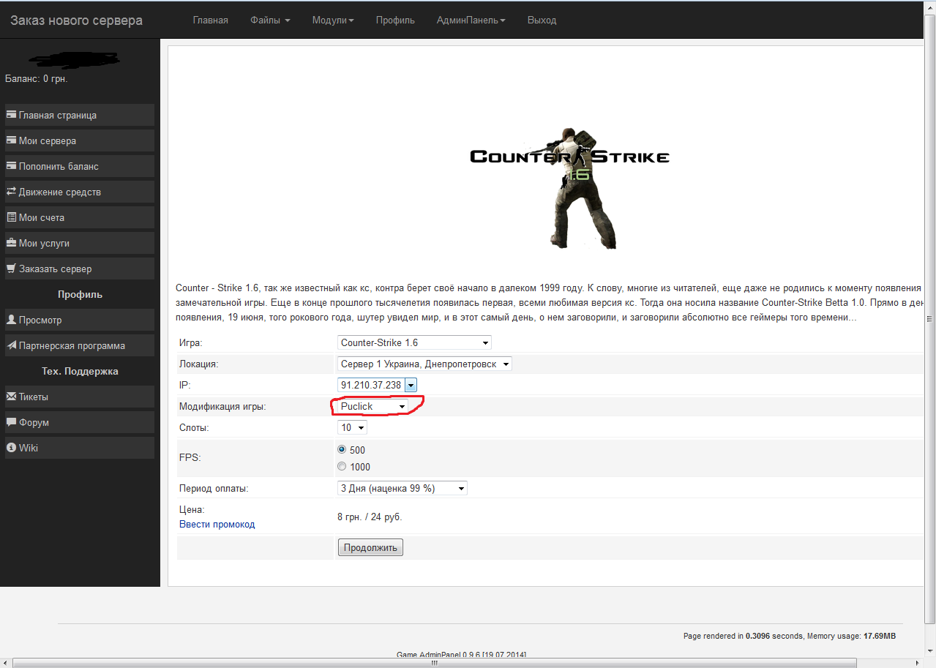Click the envelope icon beside Тикеты
Image resolution: width=936 pixels, height=668 pixels.
click(x=11, y=397)
